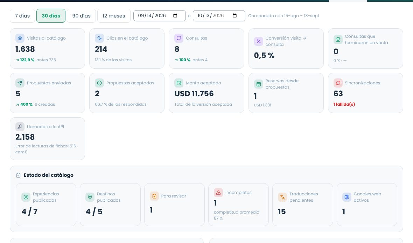This screenshot has width=413, height=243.
Task: Click the 'USD 1.331' reservation amount
Action: (x=262, y=105)
